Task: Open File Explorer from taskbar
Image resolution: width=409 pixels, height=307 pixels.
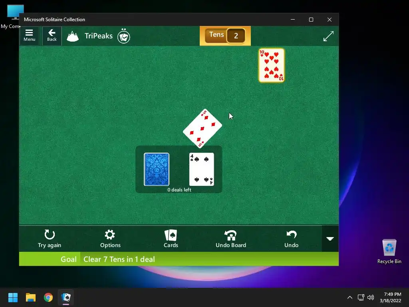Action: (x=30, y=297)
